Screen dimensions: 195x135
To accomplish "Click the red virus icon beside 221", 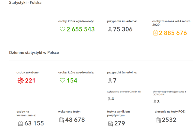I will 21,80.
